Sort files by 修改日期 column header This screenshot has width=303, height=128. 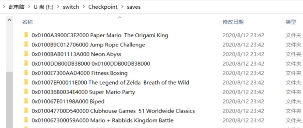233,22
